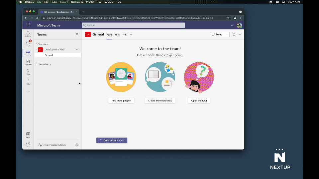319x179 pixels.
Task: Click the Teams search box
Action: (x=133, y=25)
